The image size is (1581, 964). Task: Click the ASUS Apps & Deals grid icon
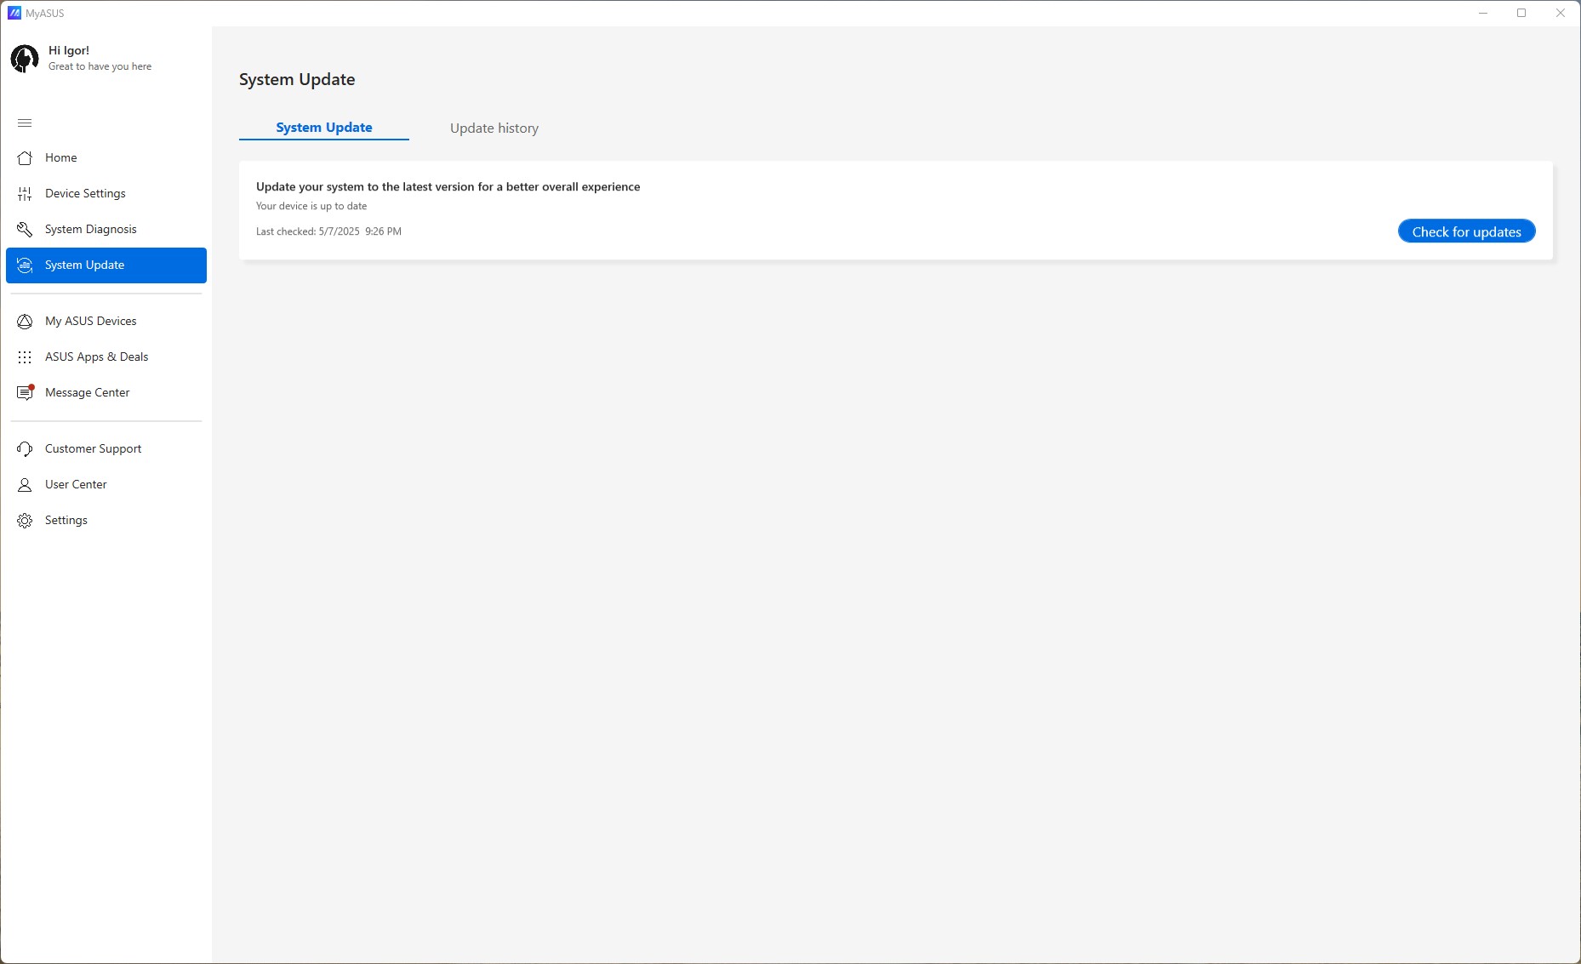[25, 357]
